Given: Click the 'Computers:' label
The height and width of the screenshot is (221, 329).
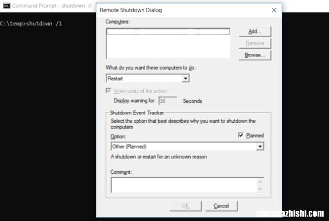Looking at the screenshot, I should coord(118,22).
